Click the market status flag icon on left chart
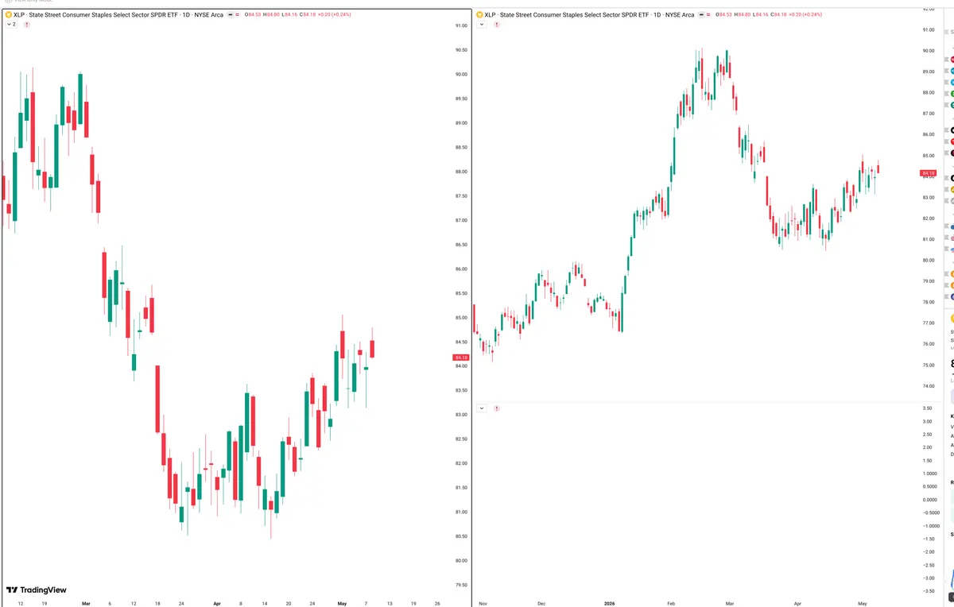Screen dimensions: 954x607 point(230,15)
